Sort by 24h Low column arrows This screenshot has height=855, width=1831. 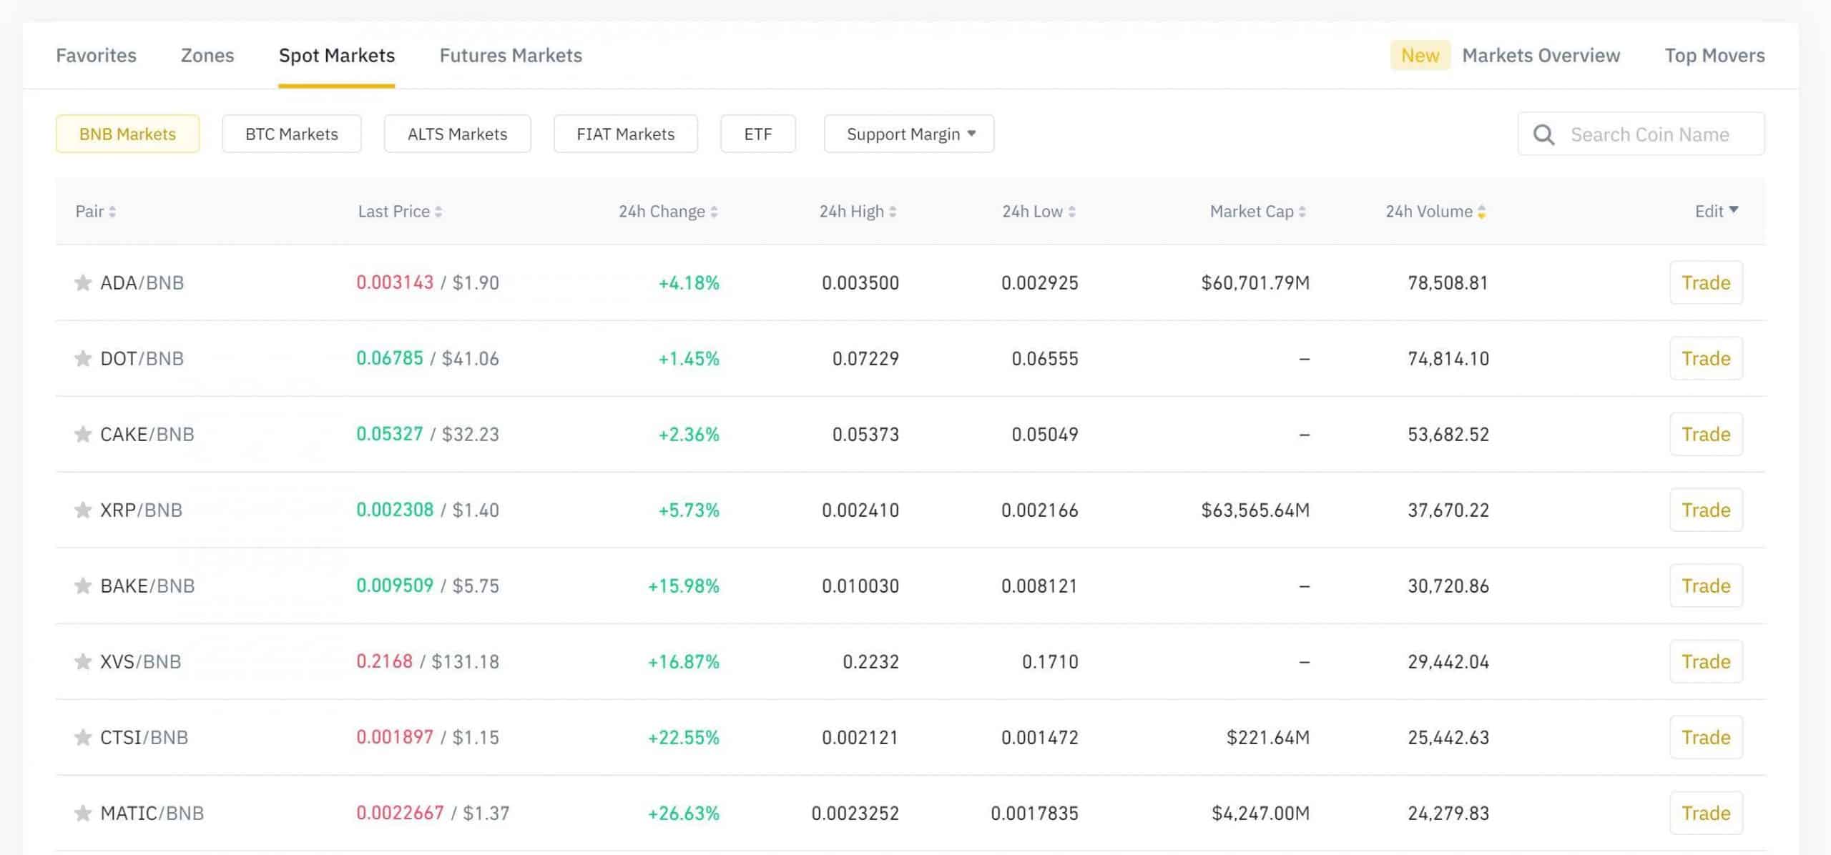click(1071, 212)
